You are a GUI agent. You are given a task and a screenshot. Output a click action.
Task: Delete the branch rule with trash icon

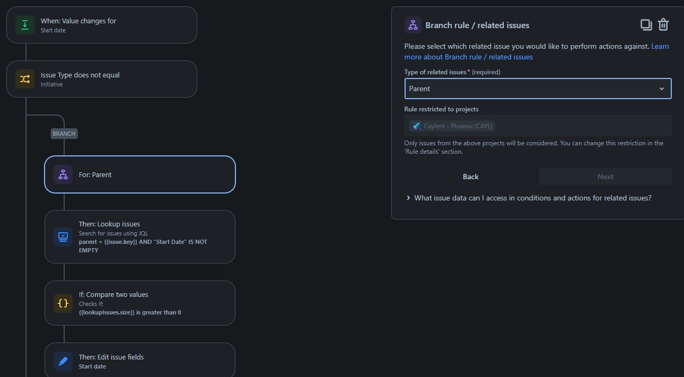tap(663, 24)
